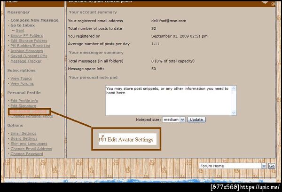Open Archive Messages link
This screenshot has width=282, height=192.
pos(27,51)
